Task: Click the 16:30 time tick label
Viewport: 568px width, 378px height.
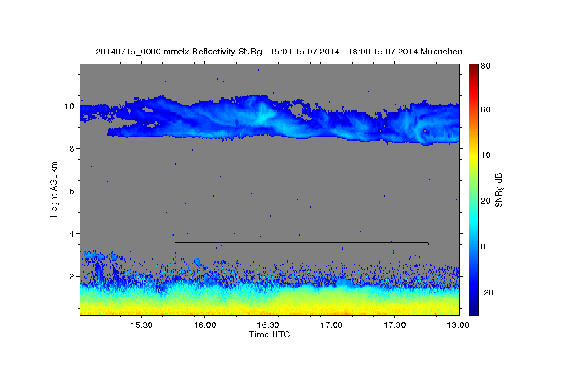Action: click(x=268, y=325)
